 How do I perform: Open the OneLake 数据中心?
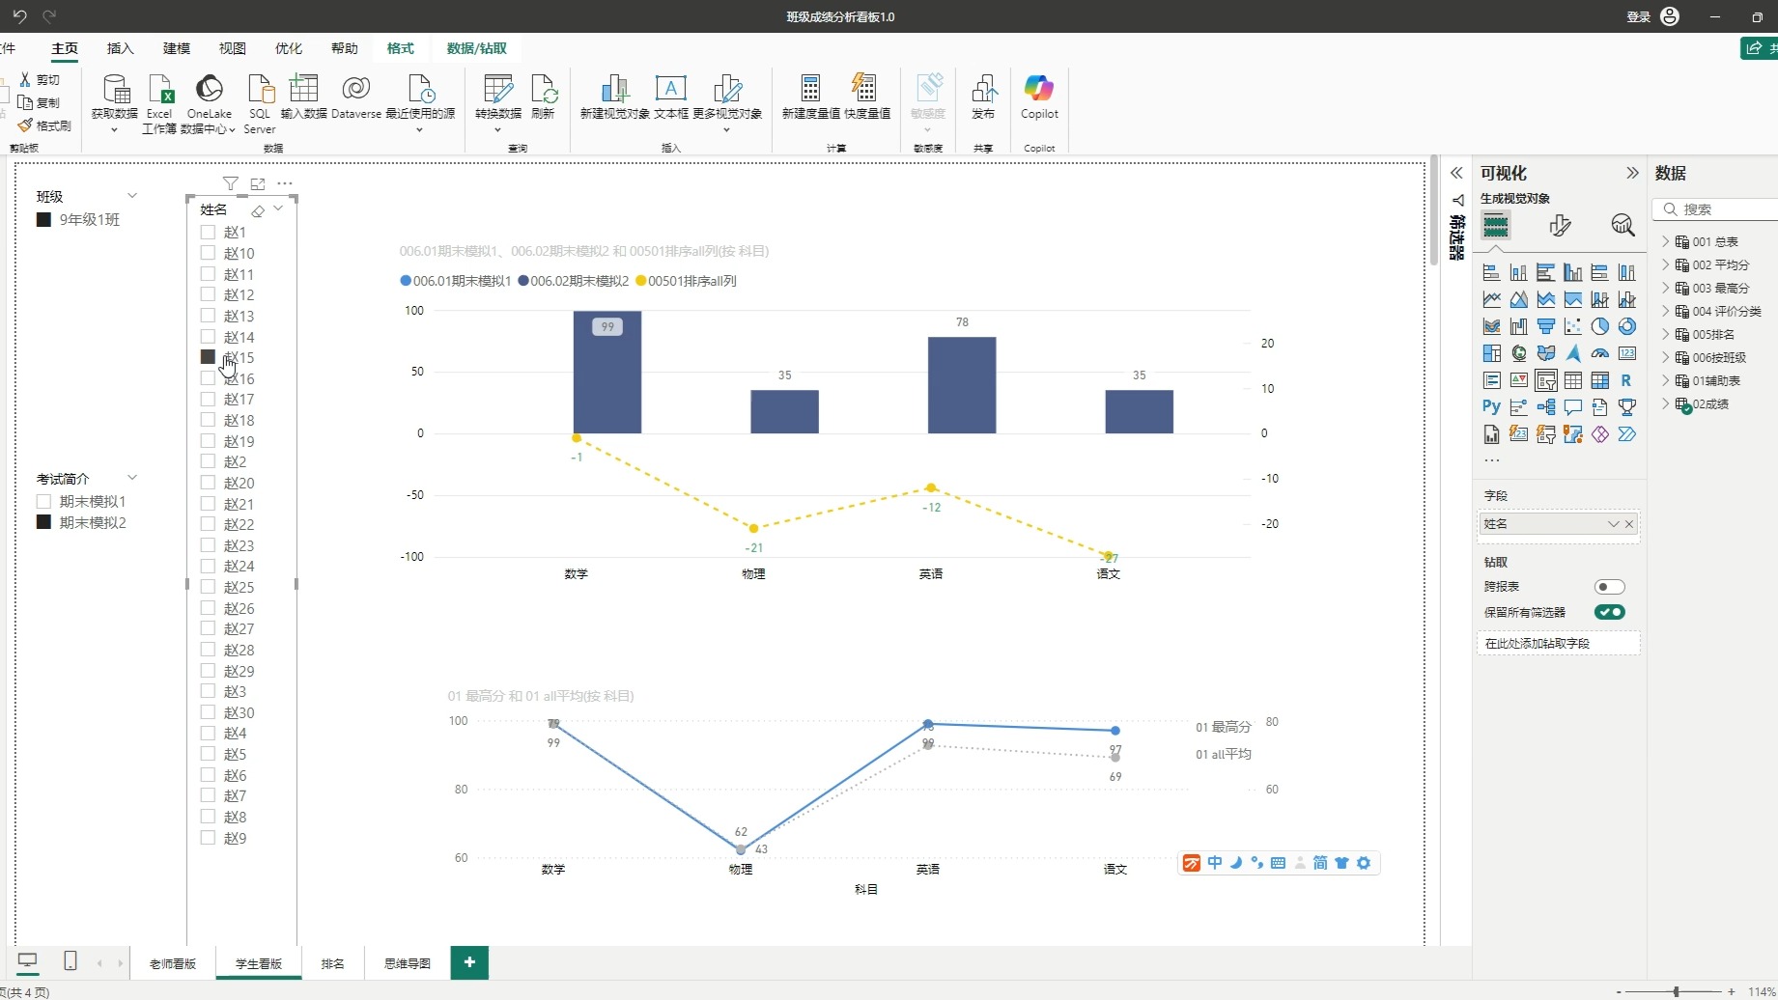tap(209, 103)
